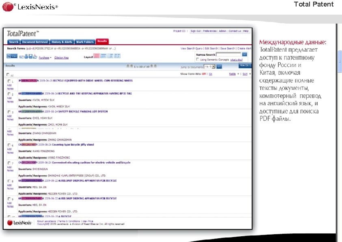This screenshot has height=242, width=342.
Task: Go to first results page icon
Action: tap(128, 66)
